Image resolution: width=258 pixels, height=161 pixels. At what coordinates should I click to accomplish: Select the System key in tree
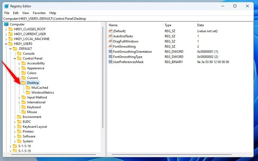pos(28,141)
